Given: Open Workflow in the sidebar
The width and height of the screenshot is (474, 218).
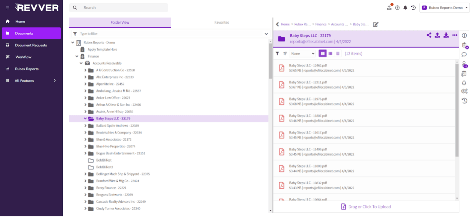Looking at the screenshot, I should tap(23, 57).
